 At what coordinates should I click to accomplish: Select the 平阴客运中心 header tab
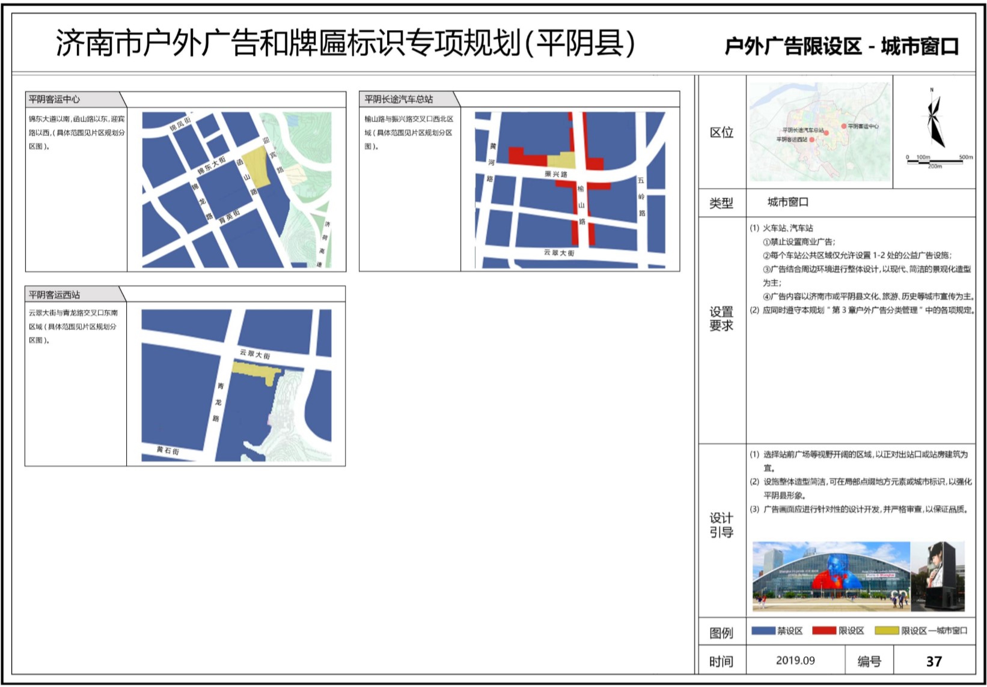pyautogui.click(x=73, y=99)
